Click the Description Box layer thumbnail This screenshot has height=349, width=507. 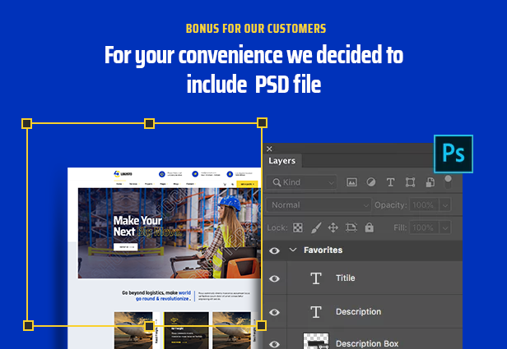(316, 341)
